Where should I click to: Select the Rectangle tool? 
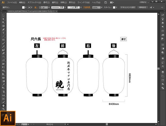coord(3,40)
